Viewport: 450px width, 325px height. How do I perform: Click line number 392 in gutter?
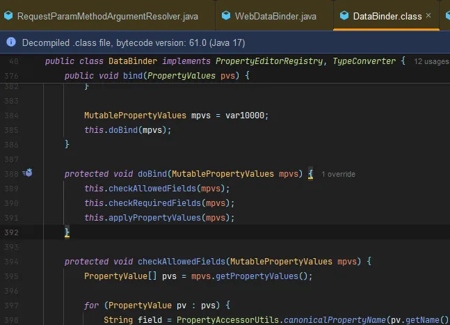tap(11, 232)
